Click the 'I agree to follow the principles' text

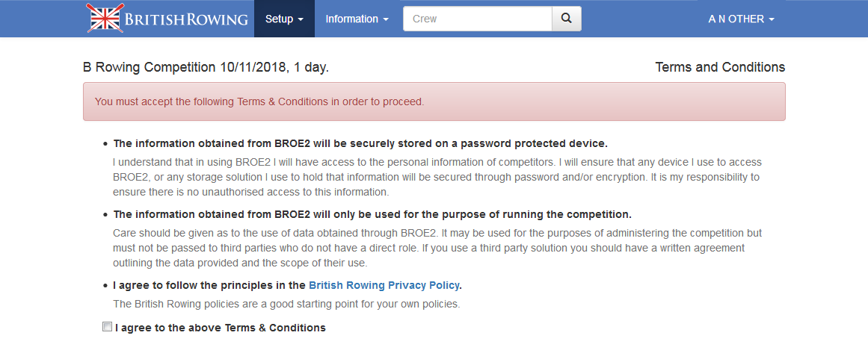209,285
